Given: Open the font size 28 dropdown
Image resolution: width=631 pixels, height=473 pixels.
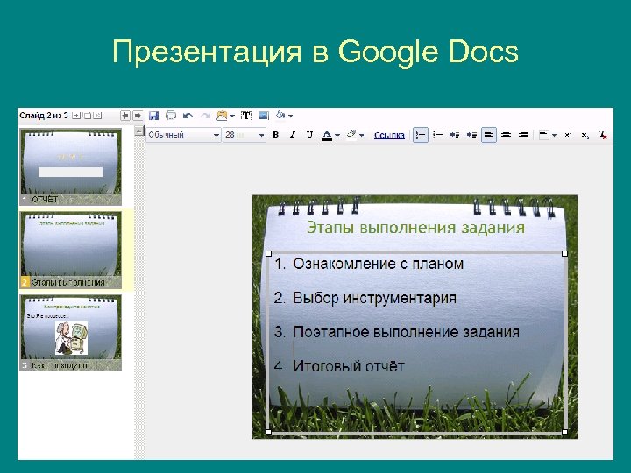Looking at the screenshot, I should [245, 135].
